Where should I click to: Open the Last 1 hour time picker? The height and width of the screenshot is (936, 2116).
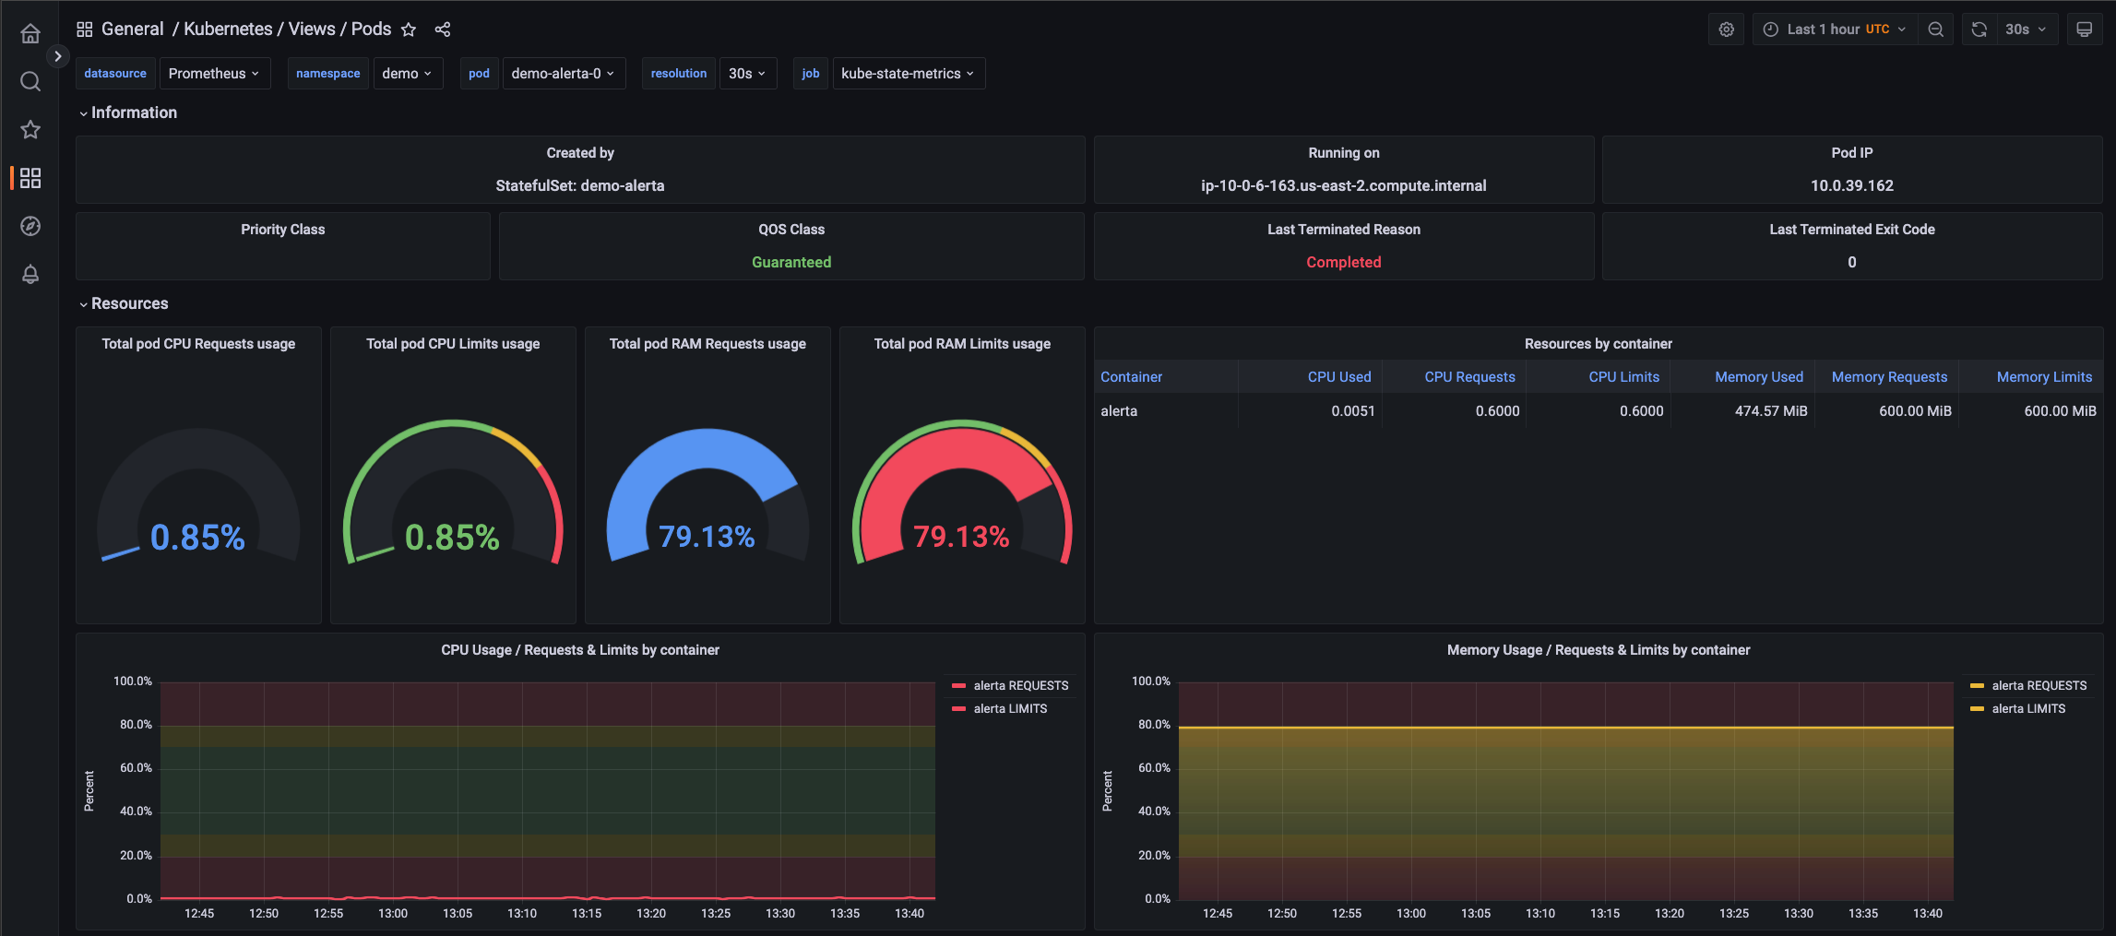(1833, 30)
